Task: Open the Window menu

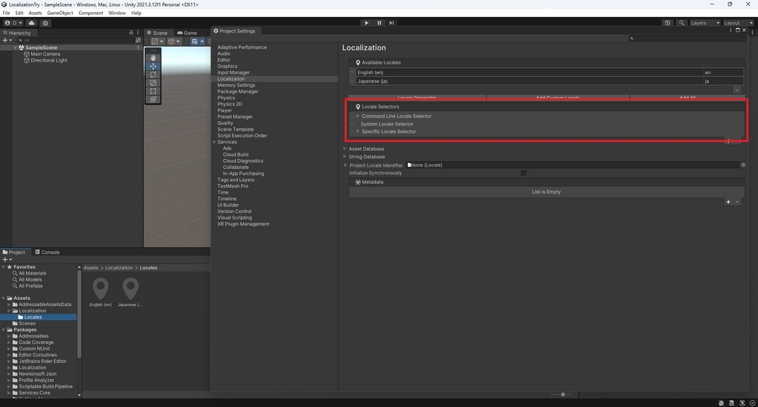Action: [116, 12]
